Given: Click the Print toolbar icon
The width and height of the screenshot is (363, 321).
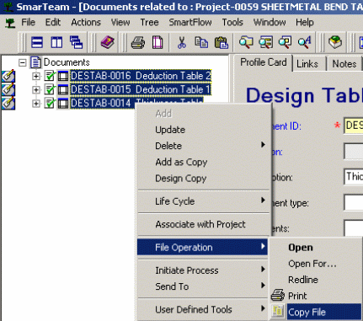Looking at the screenshot, I should [138, 43].
